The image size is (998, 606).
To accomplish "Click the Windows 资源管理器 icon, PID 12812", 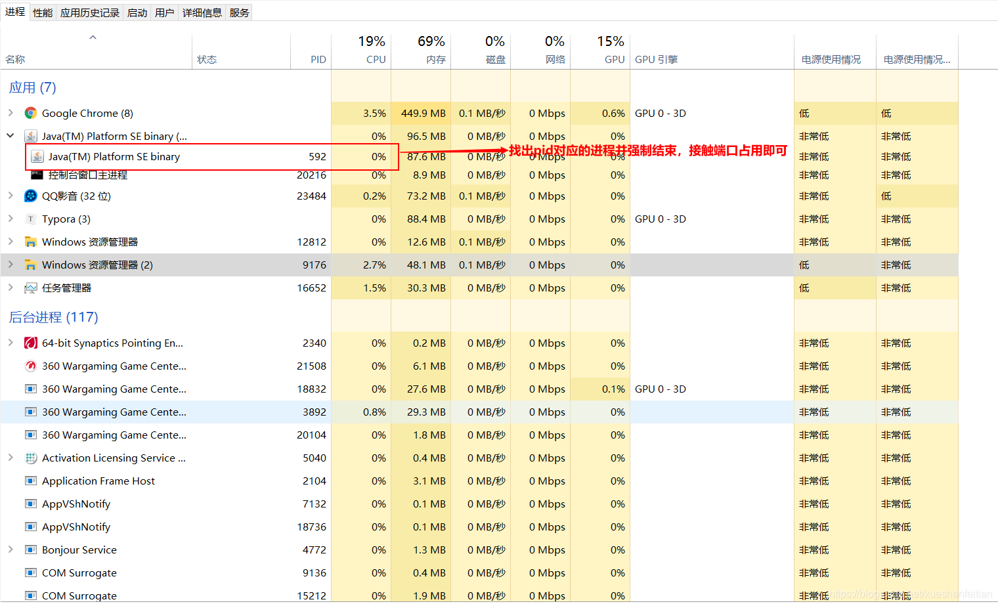I will (30, 242).
